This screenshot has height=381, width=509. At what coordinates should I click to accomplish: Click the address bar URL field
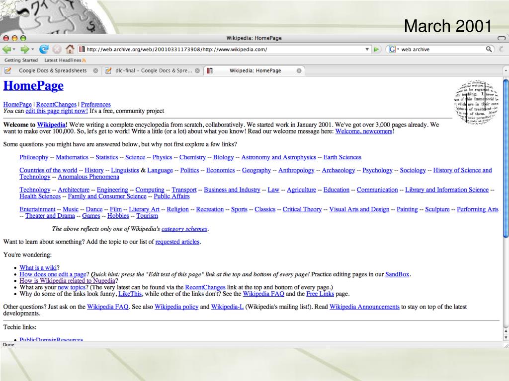pyautogui.click(x=224, y=49)
